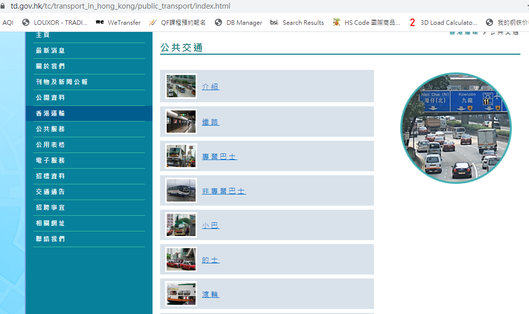Open the 介紹 link
This screenshot has height=314, width=529.
[210, 87]
